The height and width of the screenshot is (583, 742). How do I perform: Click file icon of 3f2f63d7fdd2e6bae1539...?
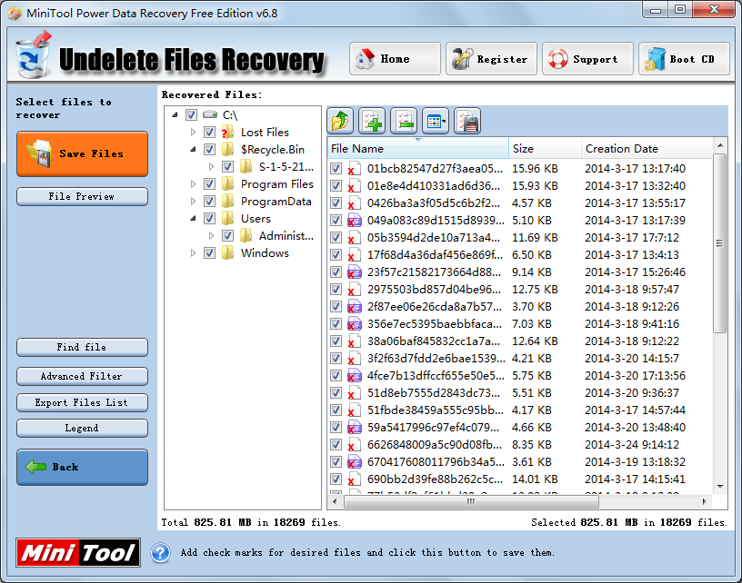(354, 359)
